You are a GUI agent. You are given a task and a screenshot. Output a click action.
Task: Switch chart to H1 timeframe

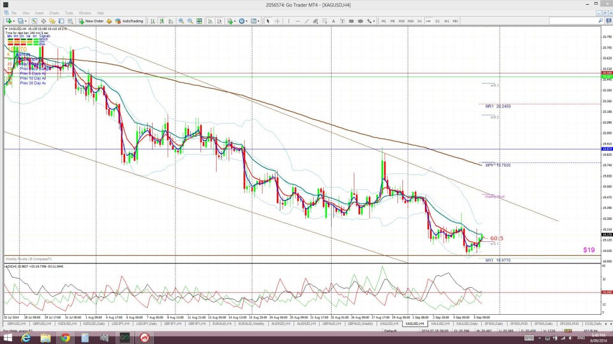pyautogui.click(x=419, y=21)
